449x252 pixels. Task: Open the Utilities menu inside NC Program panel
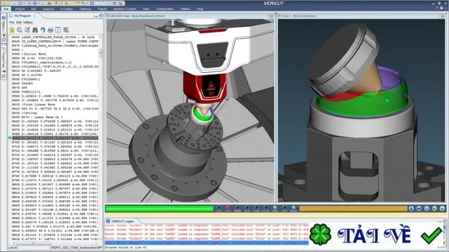click(x=28, y=22)
